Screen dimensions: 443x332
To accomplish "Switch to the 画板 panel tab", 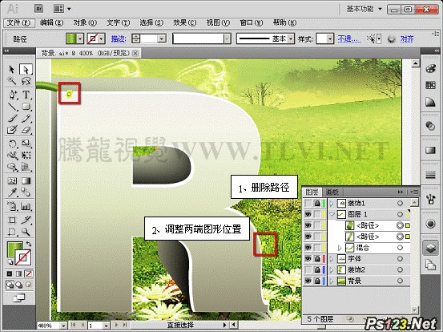I will click(332, 192).
